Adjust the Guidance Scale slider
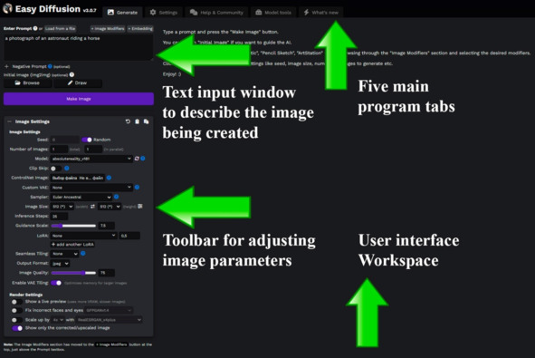This screenshot has height=358, width=535. pyautogui.click(x=73, y=226)
